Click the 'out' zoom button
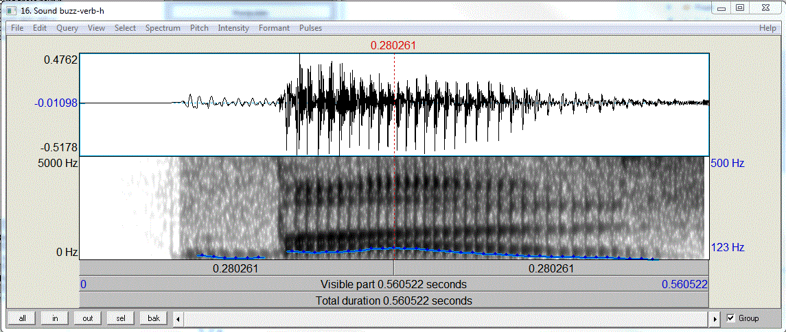The image size is (786, 332). [x=88, y=318]
